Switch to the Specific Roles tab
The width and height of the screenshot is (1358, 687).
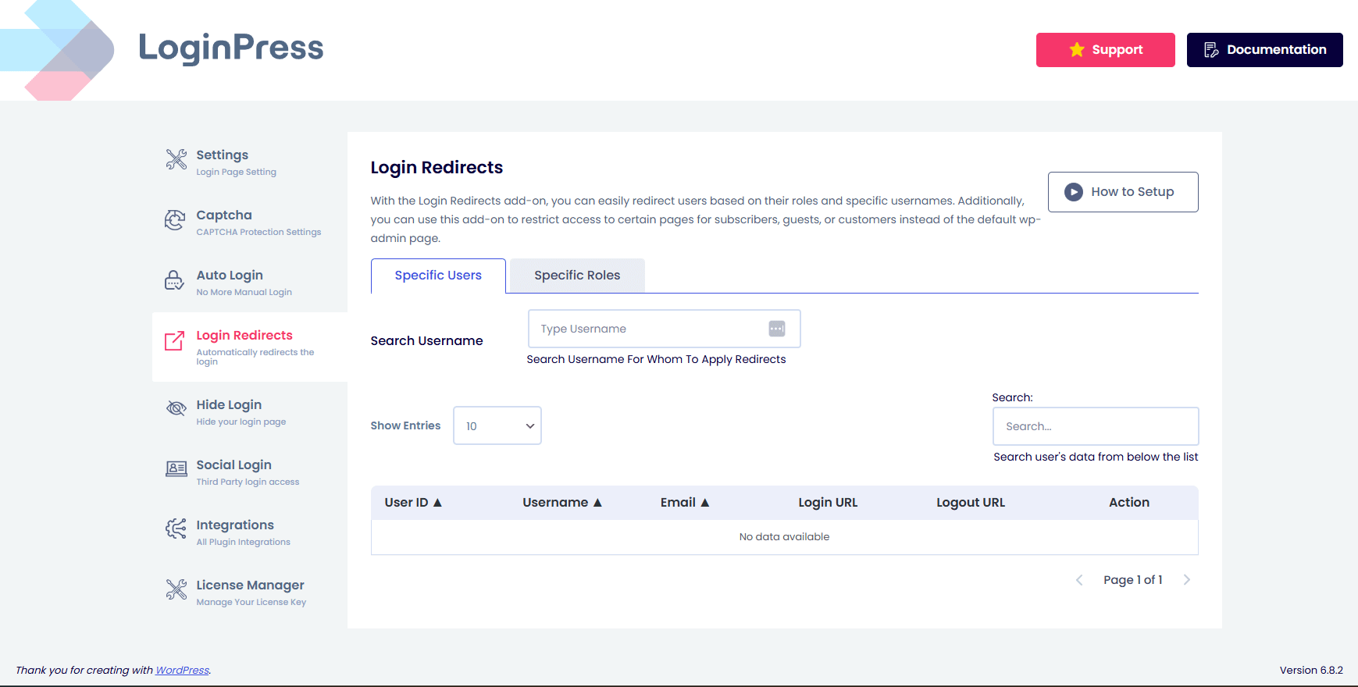577,276
